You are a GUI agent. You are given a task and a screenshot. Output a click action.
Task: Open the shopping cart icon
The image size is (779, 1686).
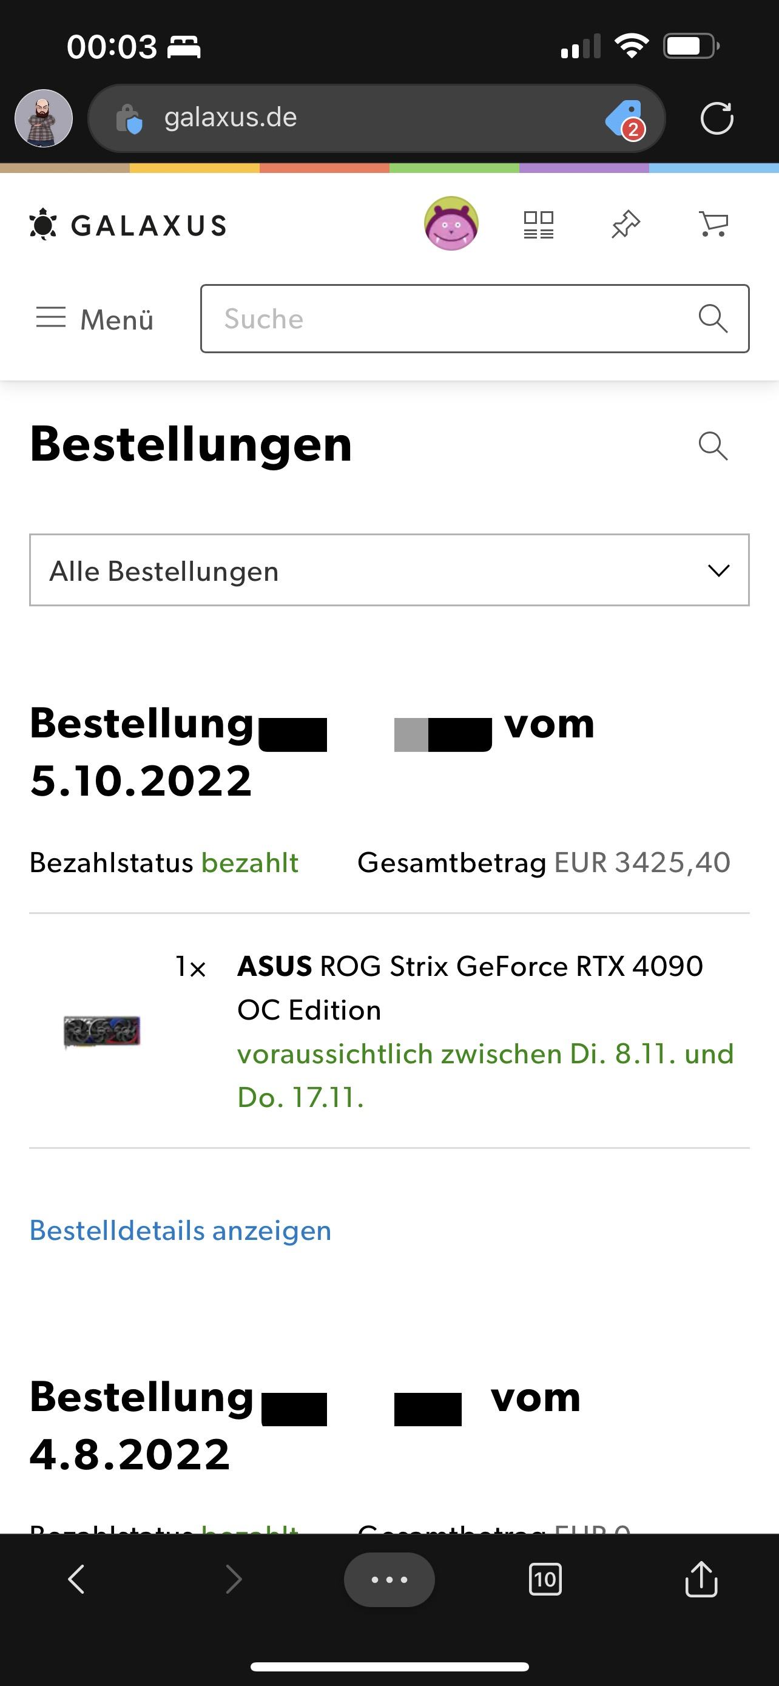(713, 225)
